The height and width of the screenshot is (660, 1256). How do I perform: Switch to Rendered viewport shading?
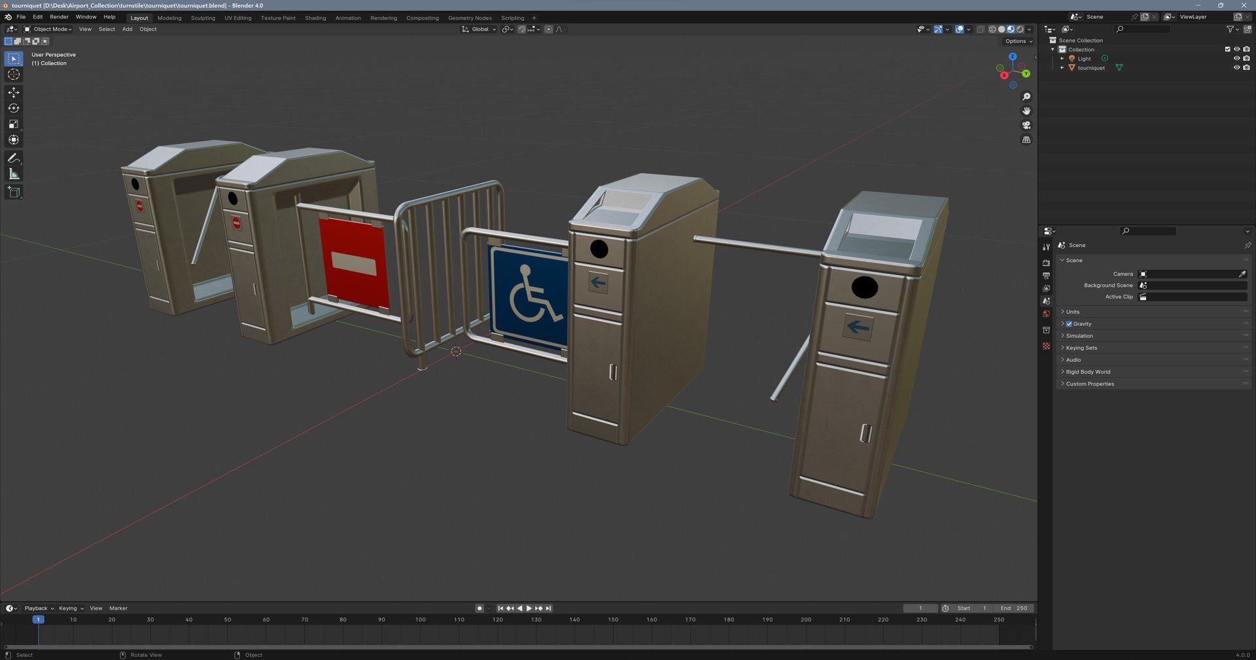click(1020, 29)
